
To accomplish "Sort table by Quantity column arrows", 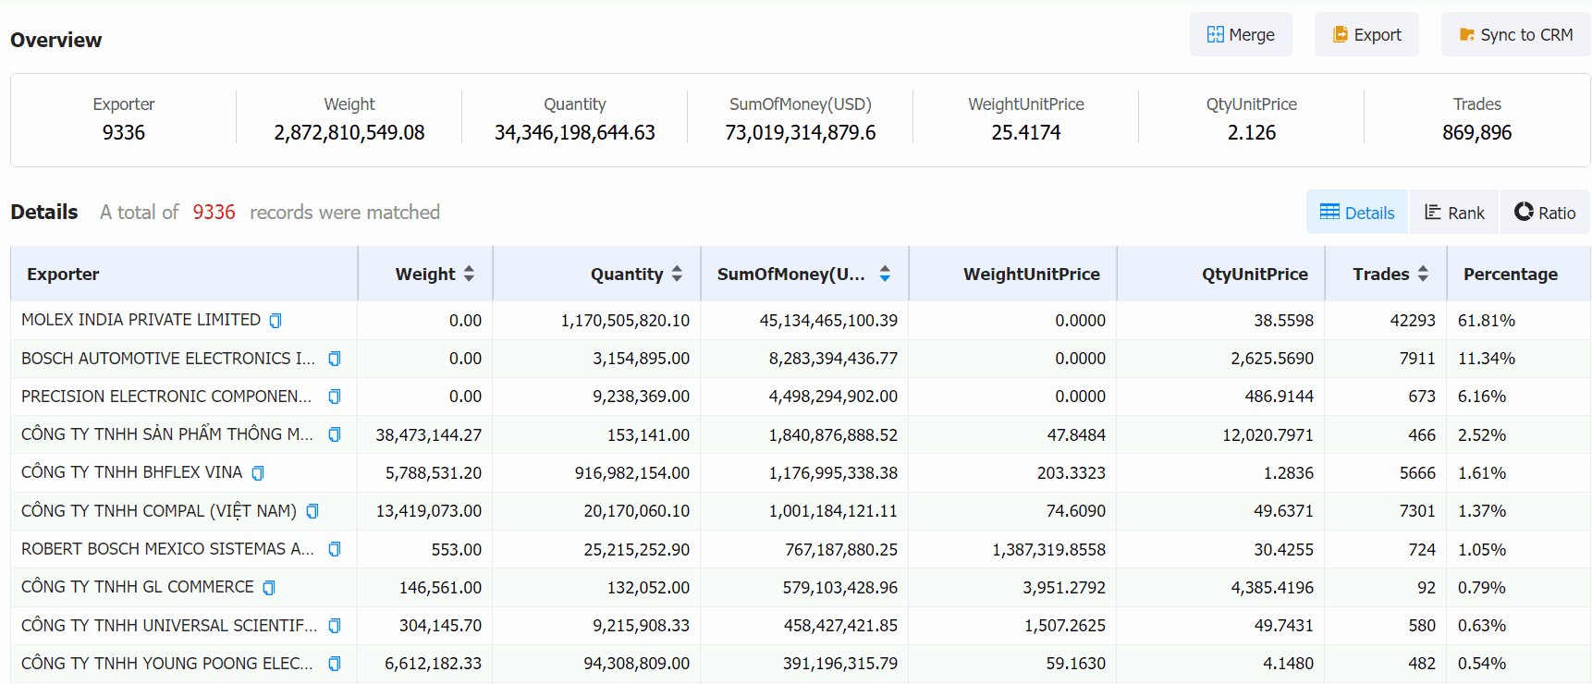I will coord(677,274).
